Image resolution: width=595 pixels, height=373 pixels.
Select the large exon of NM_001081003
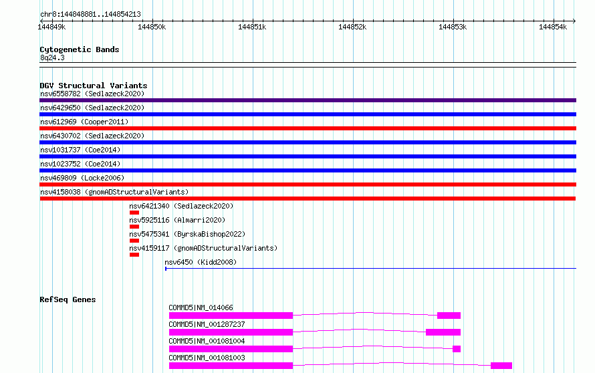tap(231, 366)
